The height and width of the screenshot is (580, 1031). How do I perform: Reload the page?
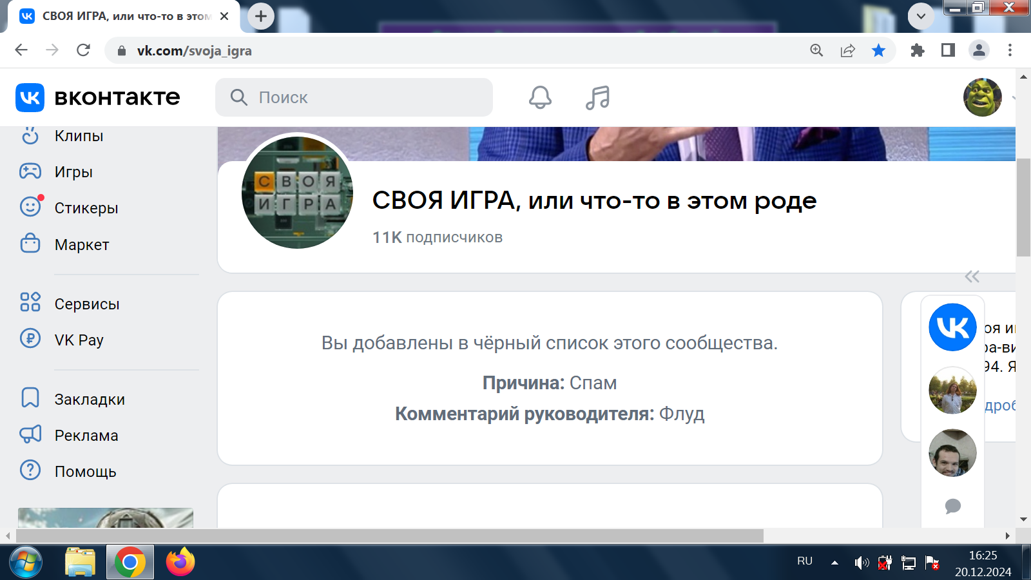(83, 50)
